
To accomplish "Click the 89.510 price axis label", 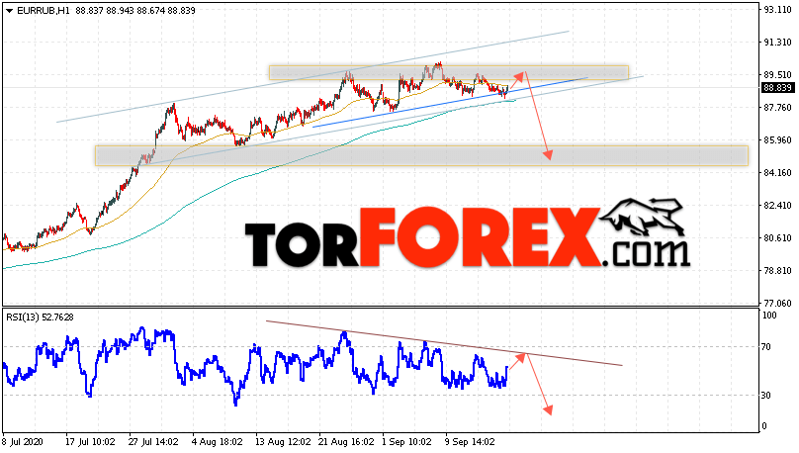I will tap(777, 74).
